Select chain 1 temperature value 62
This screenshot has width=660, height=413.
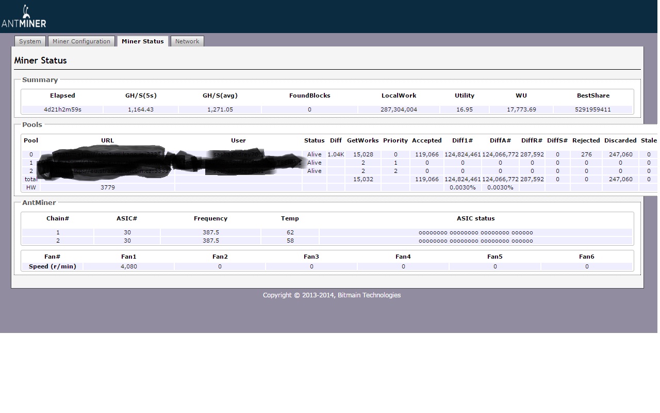click(290, 232)
